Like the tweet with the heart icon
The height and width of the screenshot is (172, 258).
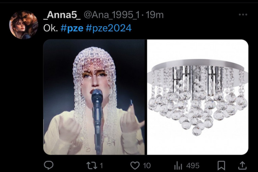click(135, 165)
